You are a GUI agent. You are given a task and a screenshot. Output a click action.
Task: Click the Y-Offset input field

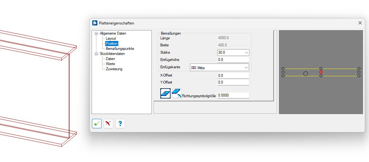click(x=233, y=82)
